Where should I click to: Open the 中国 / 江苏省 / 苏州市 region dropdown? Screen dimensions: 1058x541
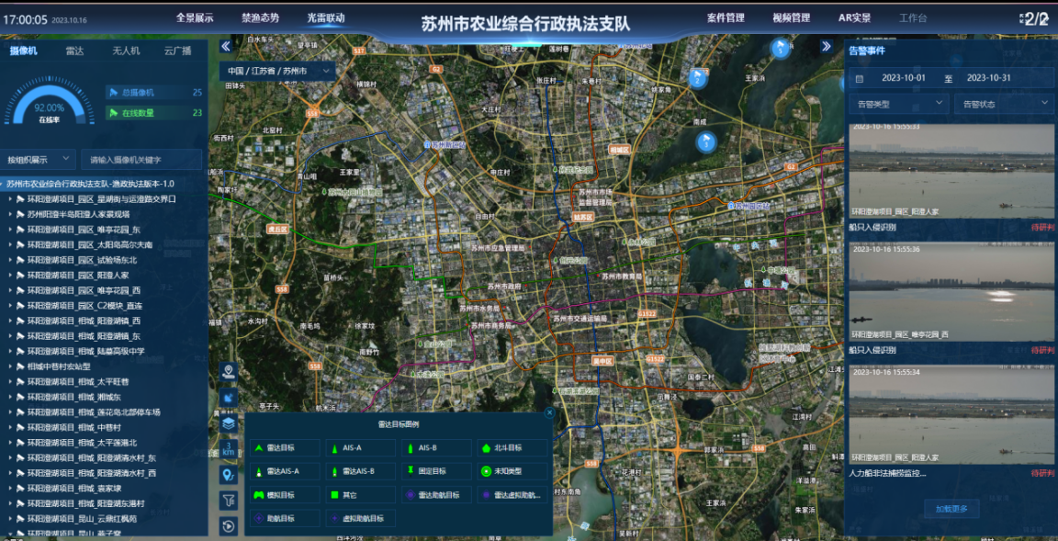pos(276,71)
